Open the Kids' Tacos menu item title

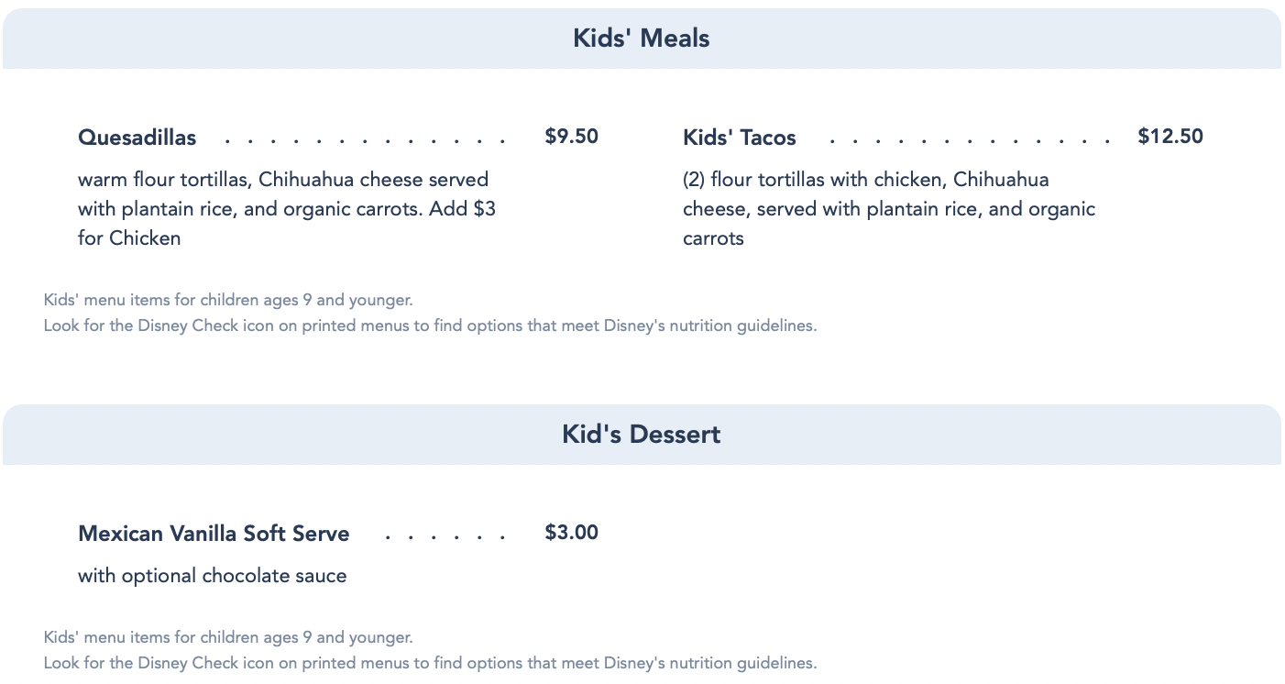coord(739,138)
